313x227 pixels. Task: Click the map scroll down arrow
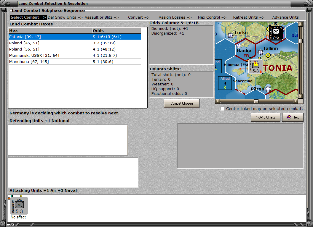coord(301,96)
